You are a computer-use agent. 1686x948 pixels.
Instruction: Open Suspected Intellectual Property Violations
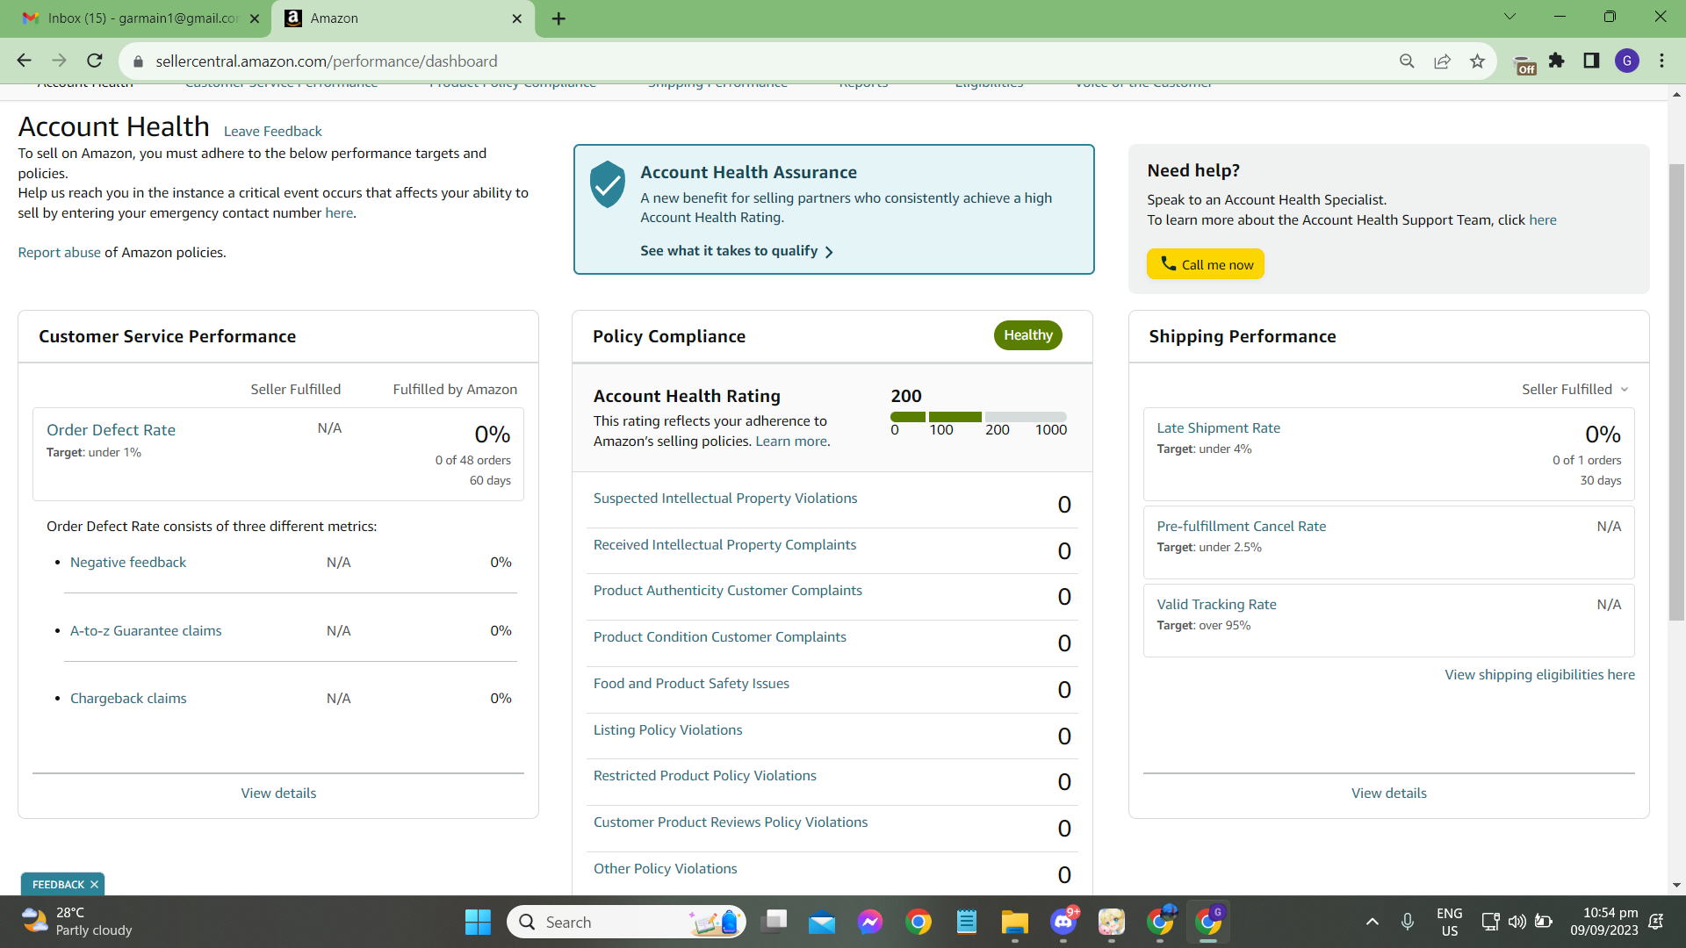(x=725, y=498)
